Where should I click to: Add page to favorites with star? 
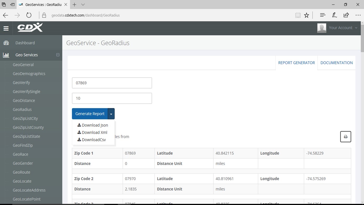click(x=306, y=15)
